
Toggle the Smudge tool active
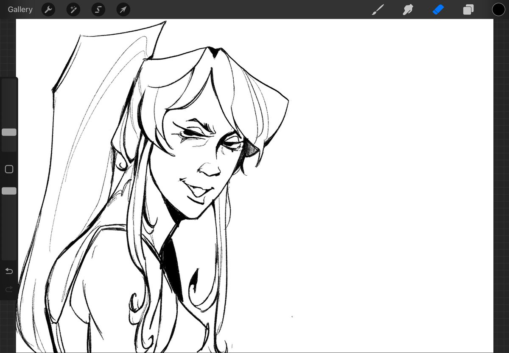[x=408, y=9]
